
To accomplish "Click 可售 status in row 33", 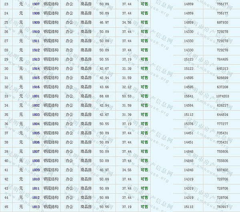I will pos(144,96).
